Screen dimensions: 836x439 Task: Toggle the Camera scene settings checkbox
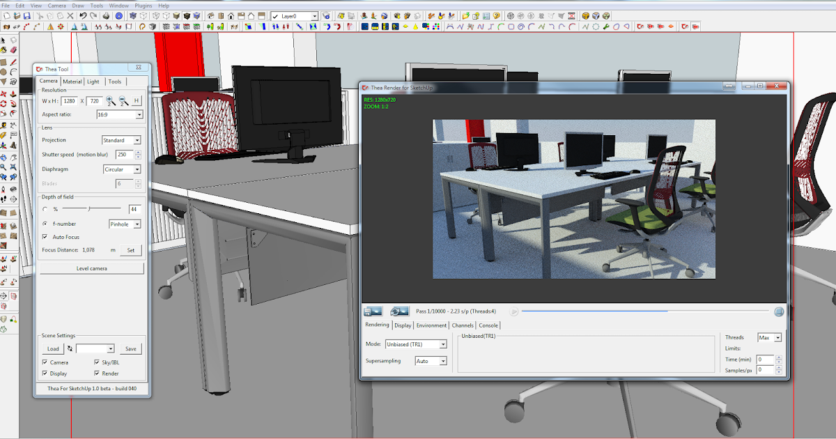click(x=45, y=362)
